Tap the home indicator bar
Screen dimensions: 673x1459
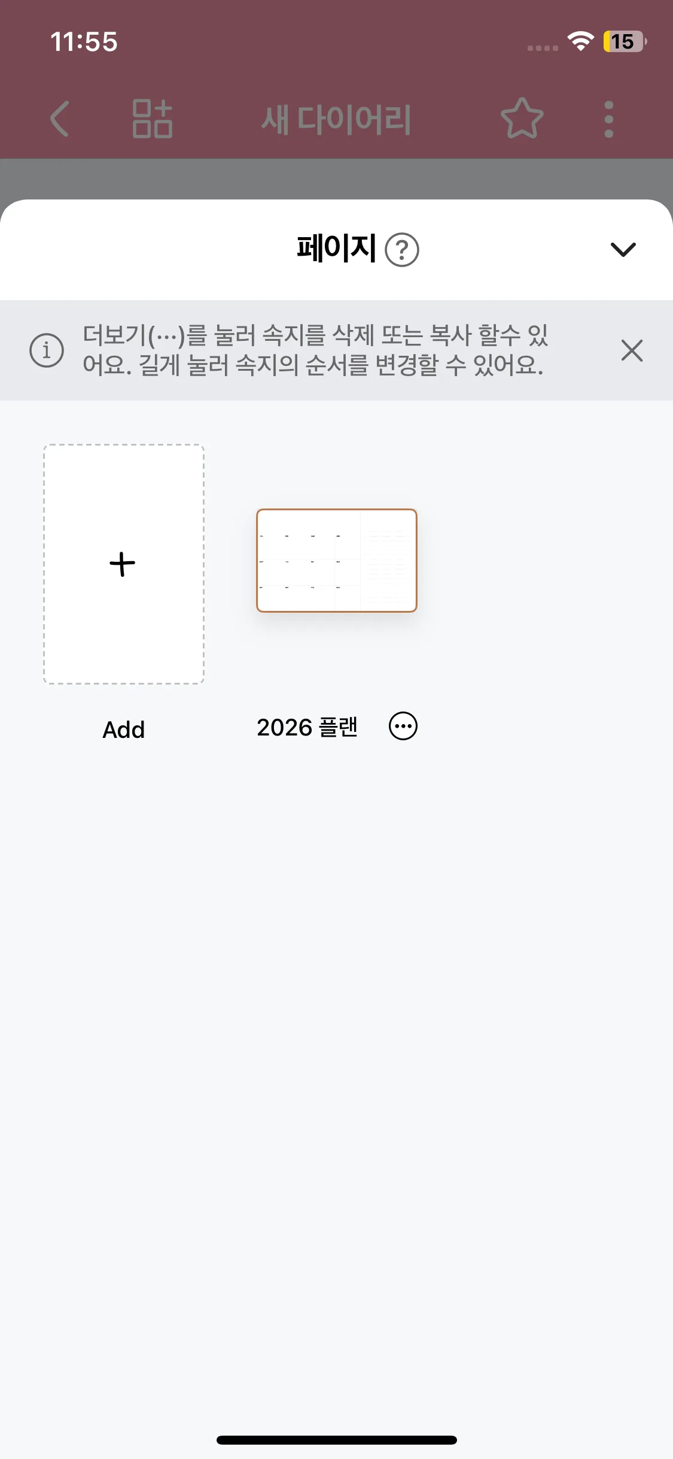pos(336,1440)
